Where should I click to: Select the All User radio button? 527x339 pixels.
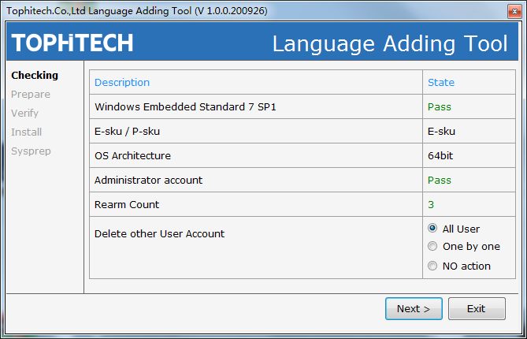coord(432,229)
